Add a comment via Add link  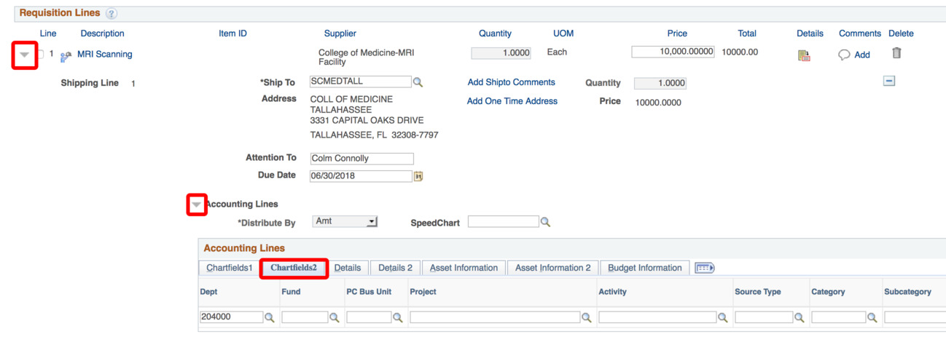(x=862, y=55)
